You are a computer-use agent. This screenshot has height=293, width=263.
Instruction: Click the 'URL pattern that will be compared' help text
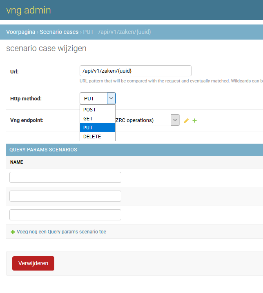pos(171,81)
